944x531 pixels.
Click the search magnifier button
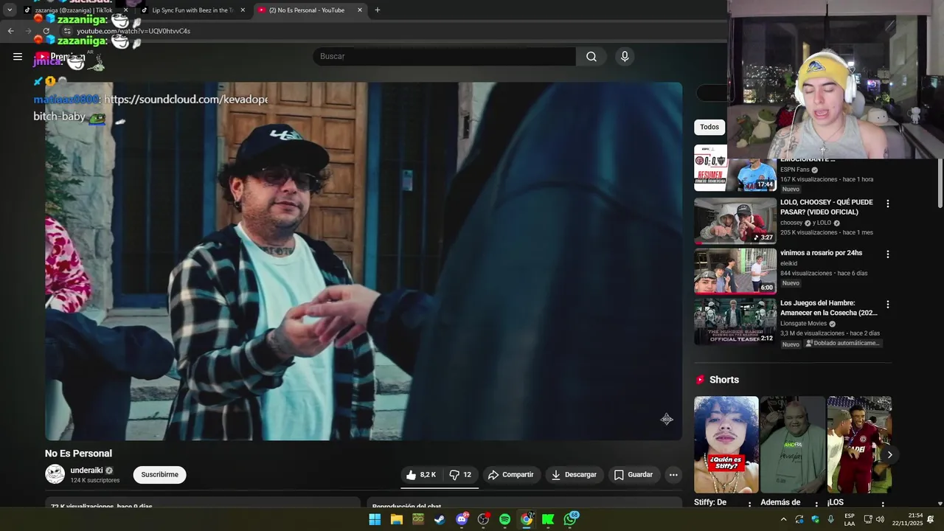(591, 57)
